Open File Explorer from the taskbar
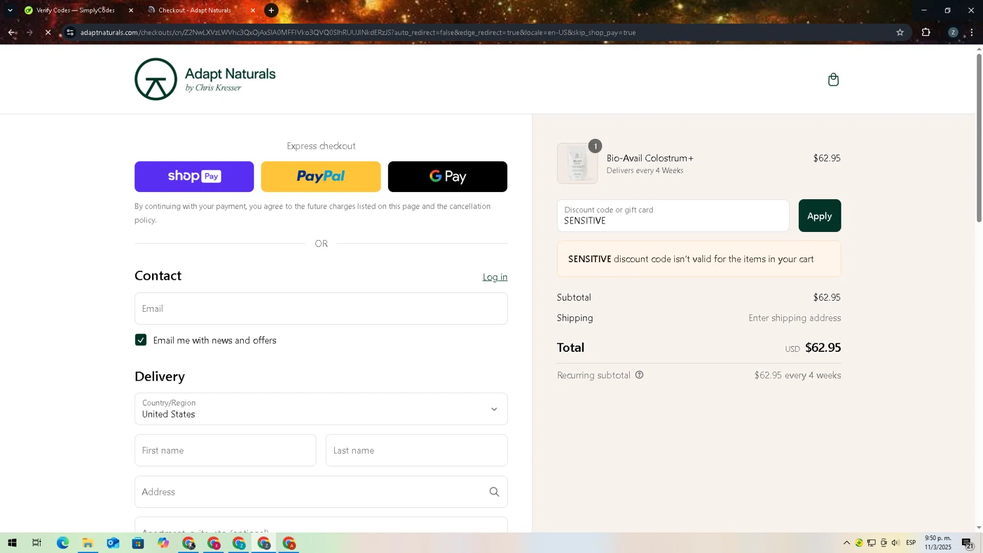 pyautogui.click(x=88, y=543)
